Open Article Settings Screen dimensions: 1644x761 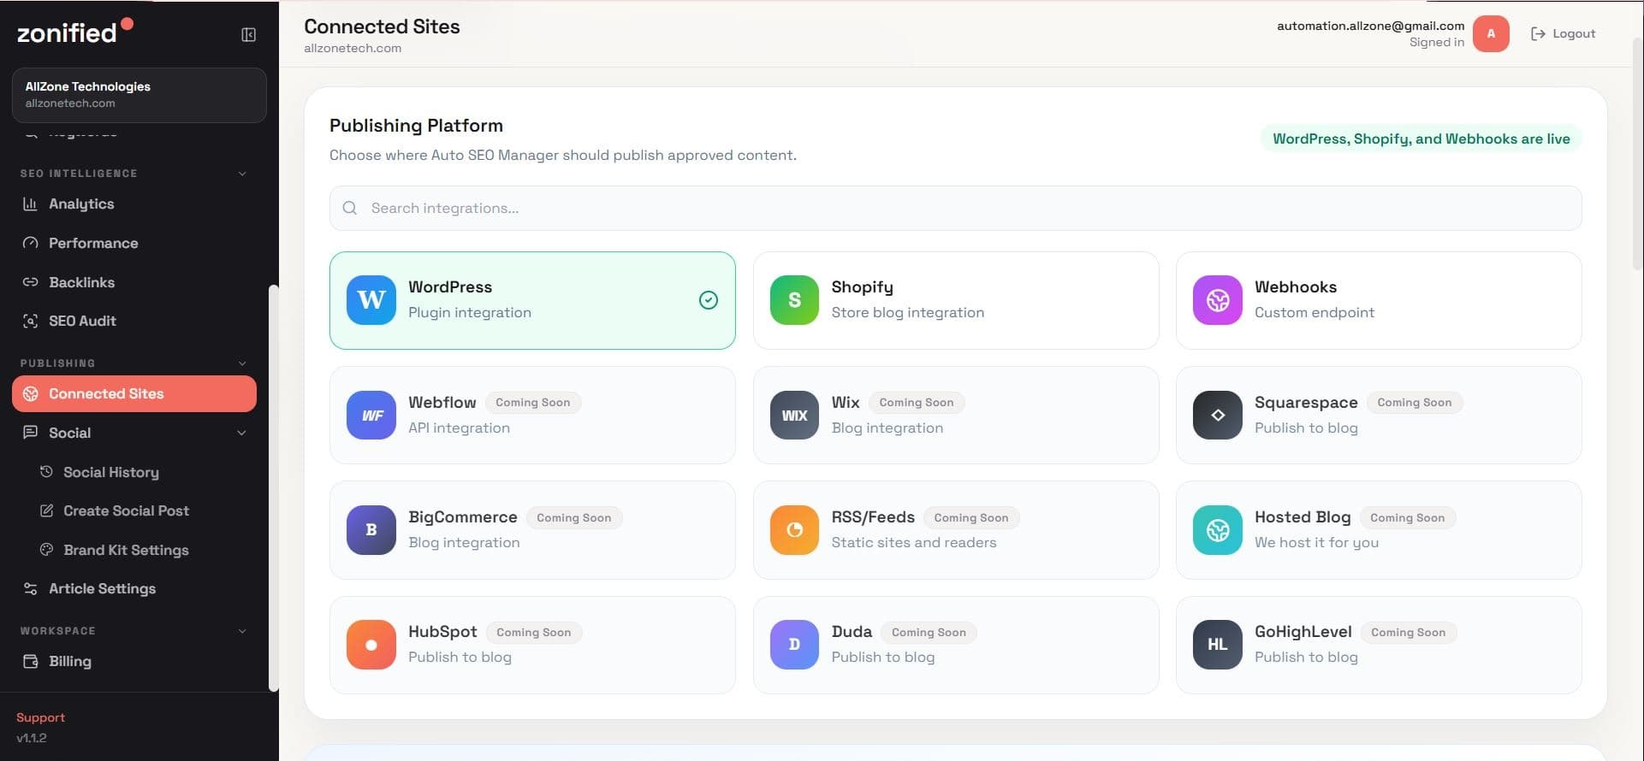tap(134, 588)
